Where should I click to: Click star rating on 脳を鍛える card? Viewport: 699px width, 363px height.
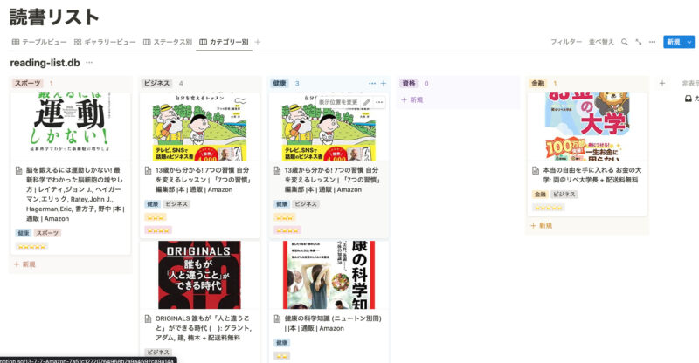click(x=31, y=246)
